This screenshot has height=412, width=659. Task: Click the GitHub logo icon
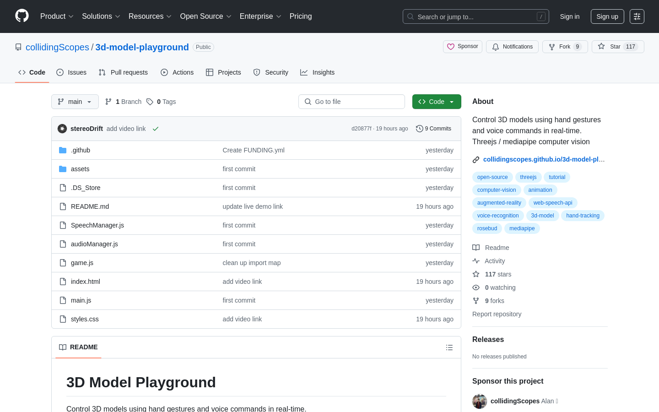pyautogui.click(x=22, y=16)
